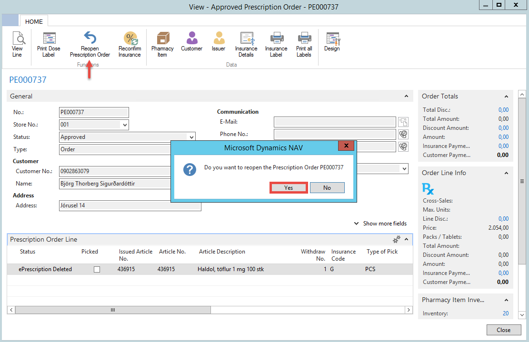The width and height of the screenshot is (529, 342).
Task: Click the horizontal scrollbar in order lines
Action: point(113,310)
